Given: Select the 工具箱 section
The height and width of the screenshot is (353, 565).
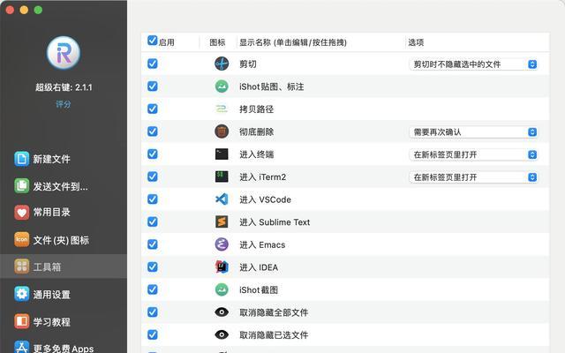Looking at the screenshot, I should [x=64, y=267].
